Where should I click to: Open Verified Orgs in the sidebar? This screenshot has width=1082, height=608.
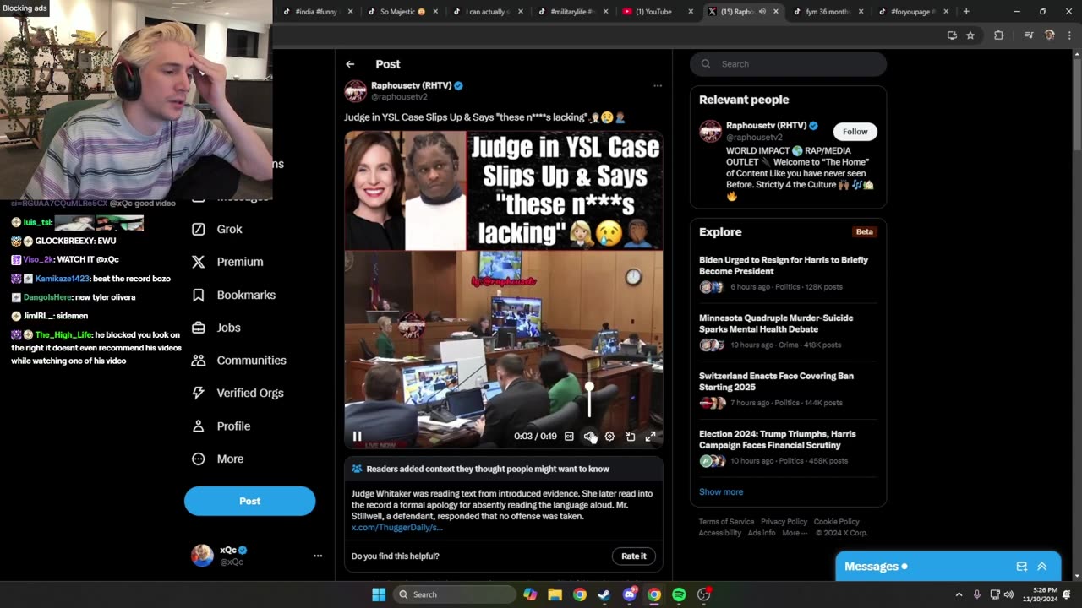click(238, 393)
